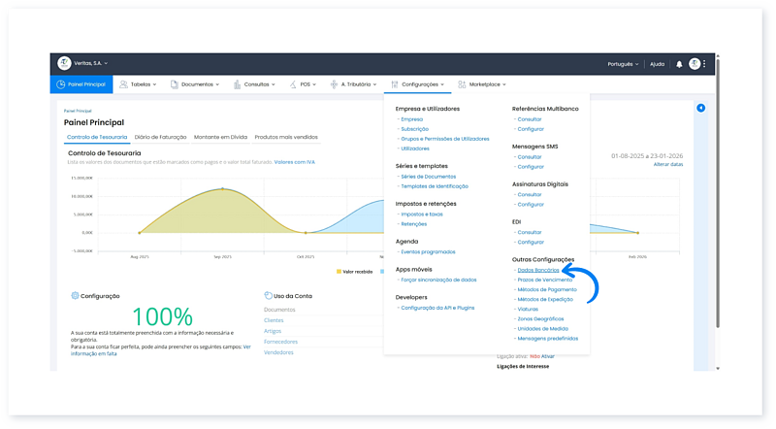Click the Alterar datas link
Viewport: 776px width, 429px height.
[667, 165]
